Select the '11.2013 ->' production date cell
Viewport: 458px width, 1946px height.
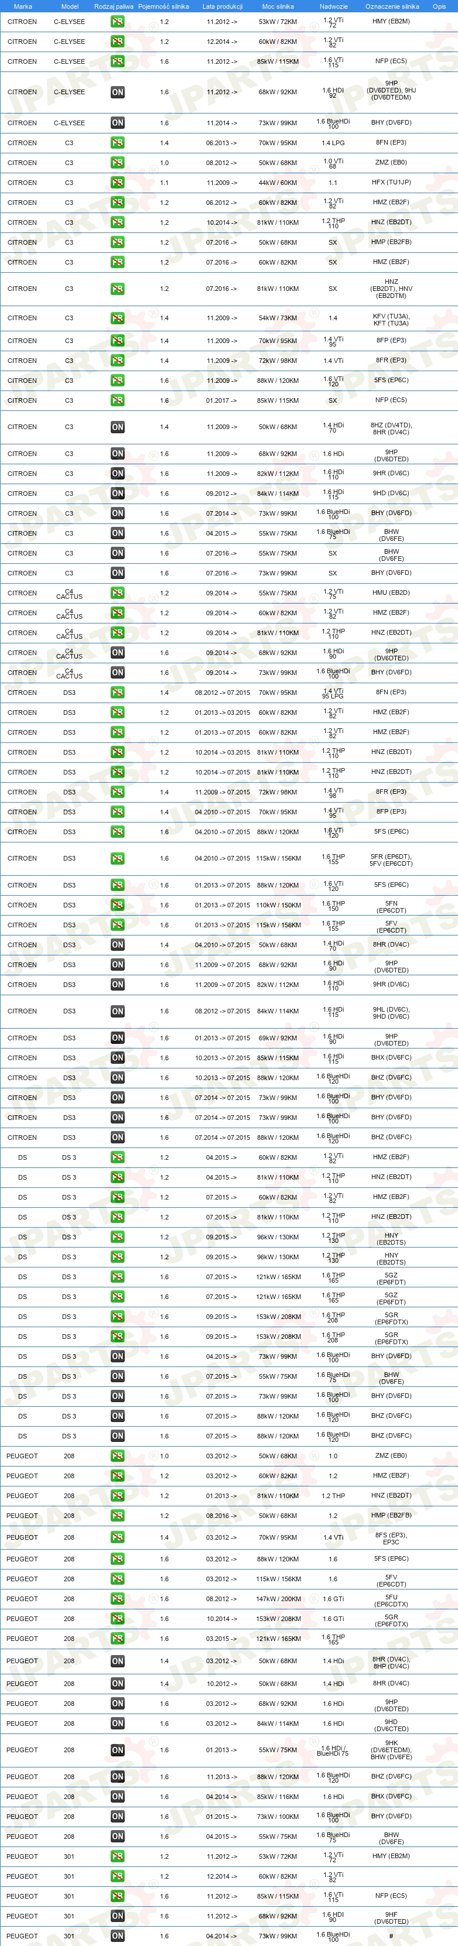221,1777
